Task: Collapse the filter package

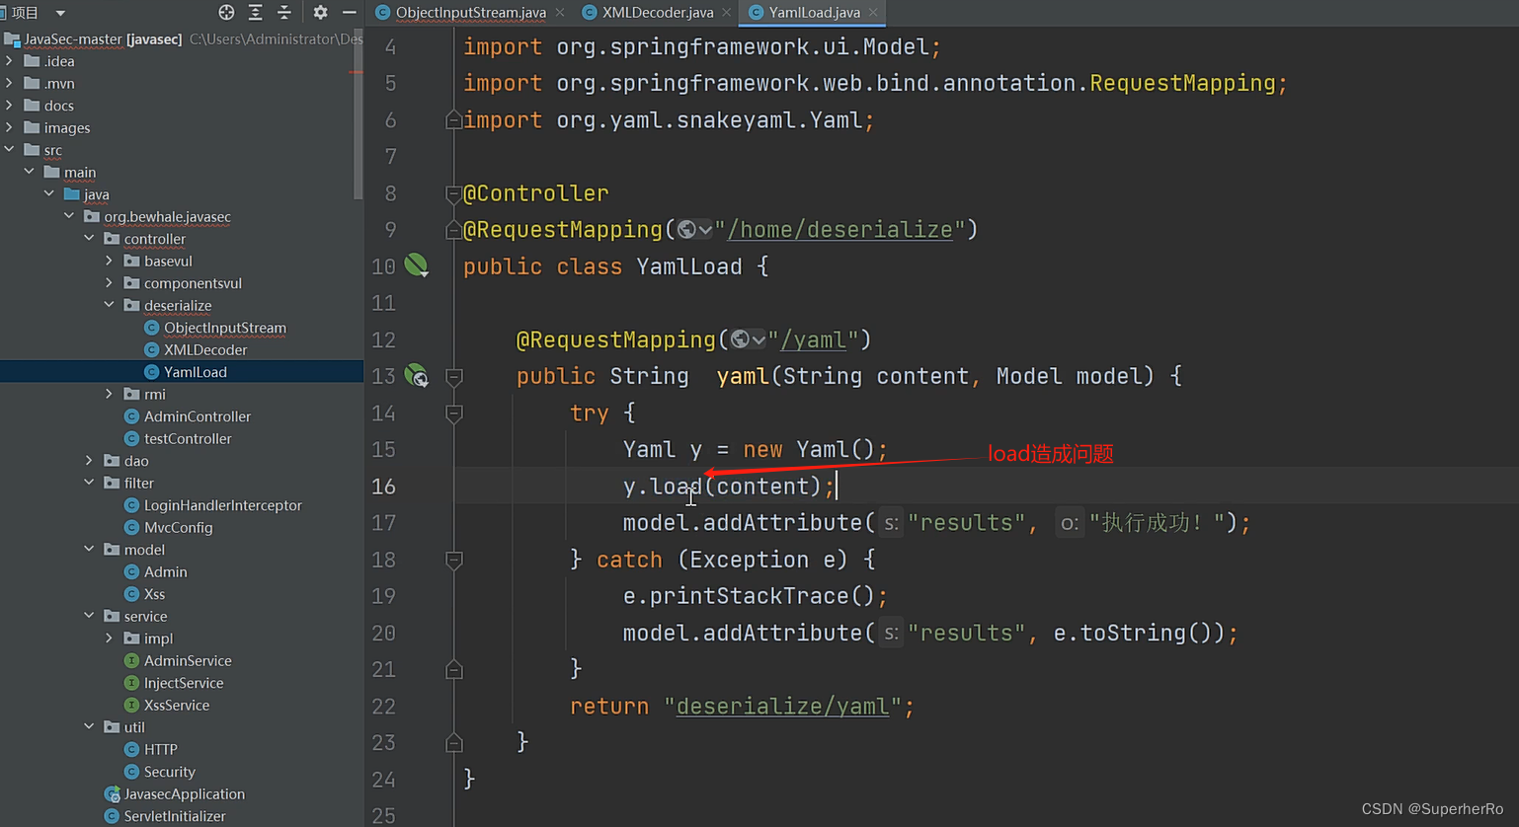Action: [89, 483]
